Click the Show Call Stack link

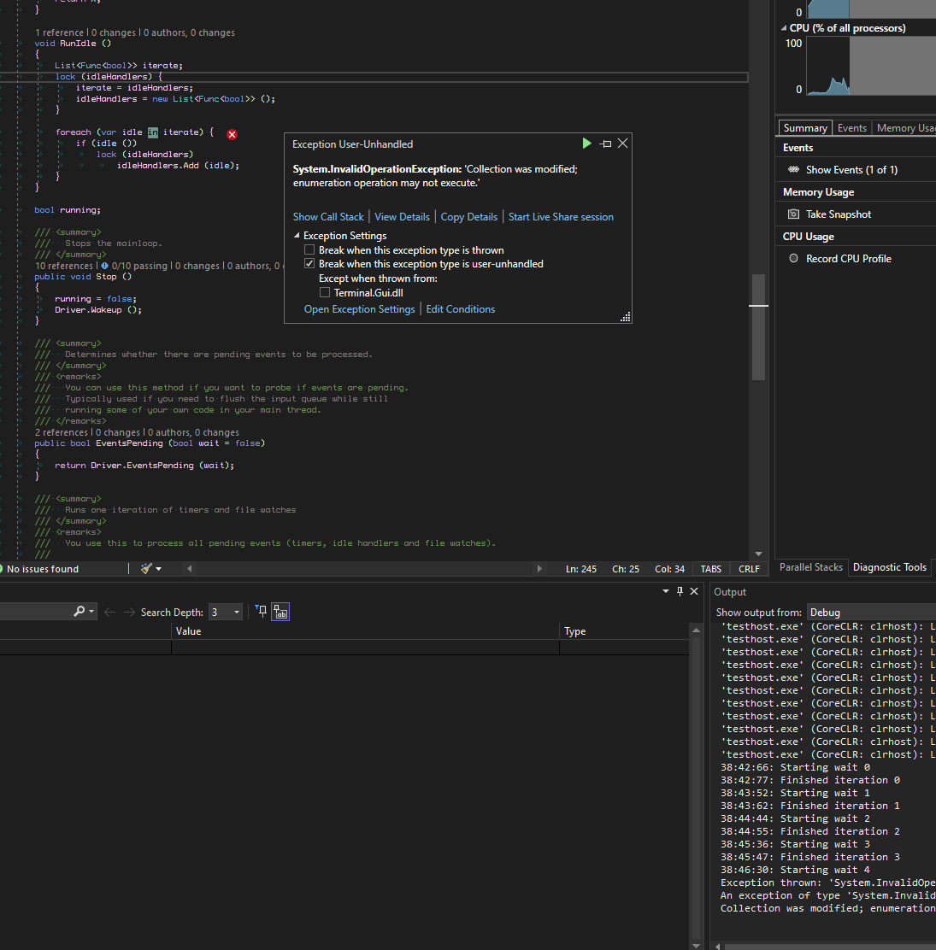click(x=328, y=216)
